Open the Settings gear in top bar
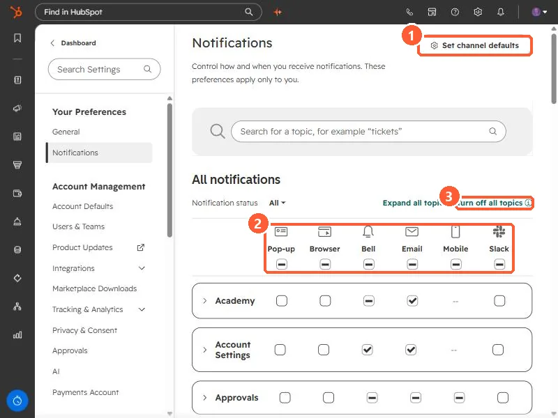 click(478, 12)
